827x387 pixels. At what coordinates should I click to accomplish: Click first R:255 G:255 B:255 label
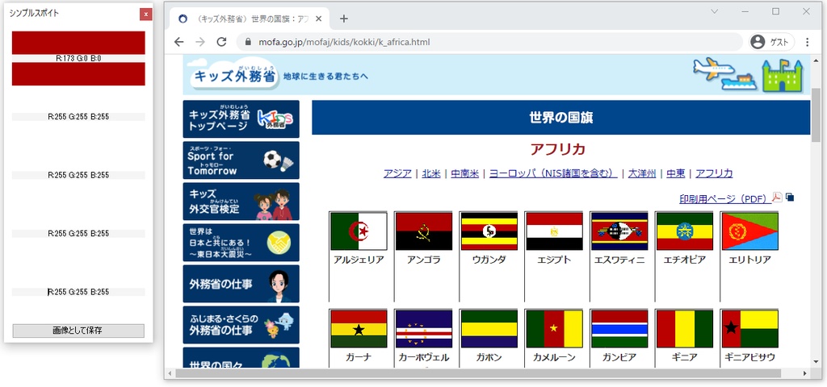(78, 117)
